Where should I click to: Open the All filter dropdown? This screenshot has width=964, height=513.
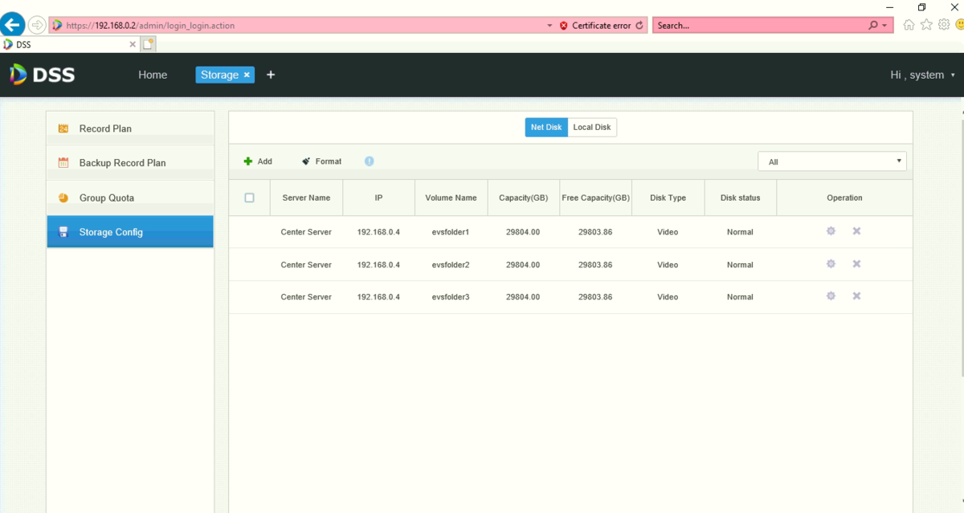tap(831, 161)
